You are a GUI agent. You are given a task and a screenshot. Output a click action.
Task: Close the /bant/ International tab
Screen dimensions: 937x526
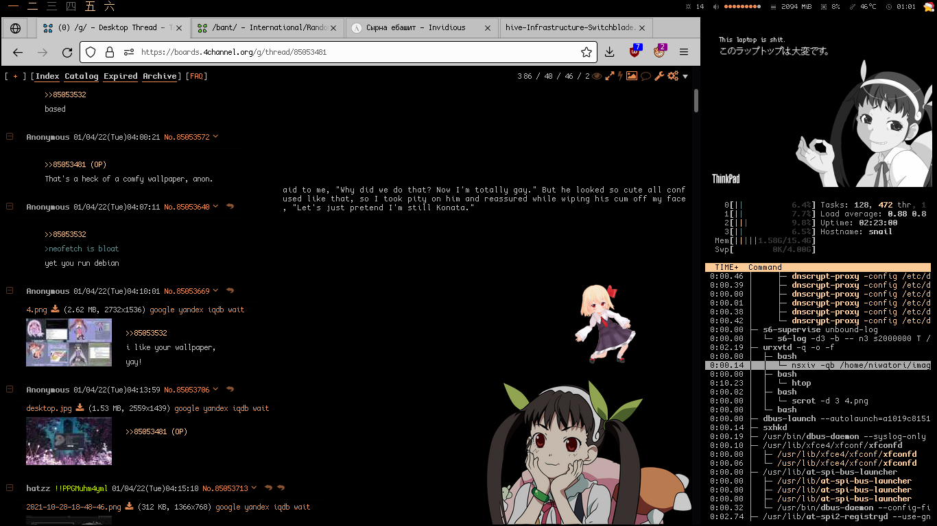pos(333,28)
